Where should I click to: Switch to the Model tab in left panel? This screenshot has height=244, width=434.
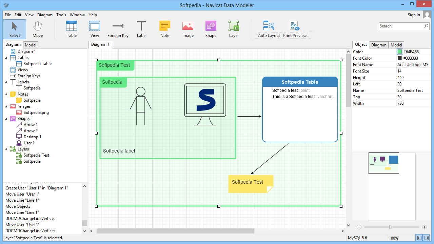click(31, 45)
